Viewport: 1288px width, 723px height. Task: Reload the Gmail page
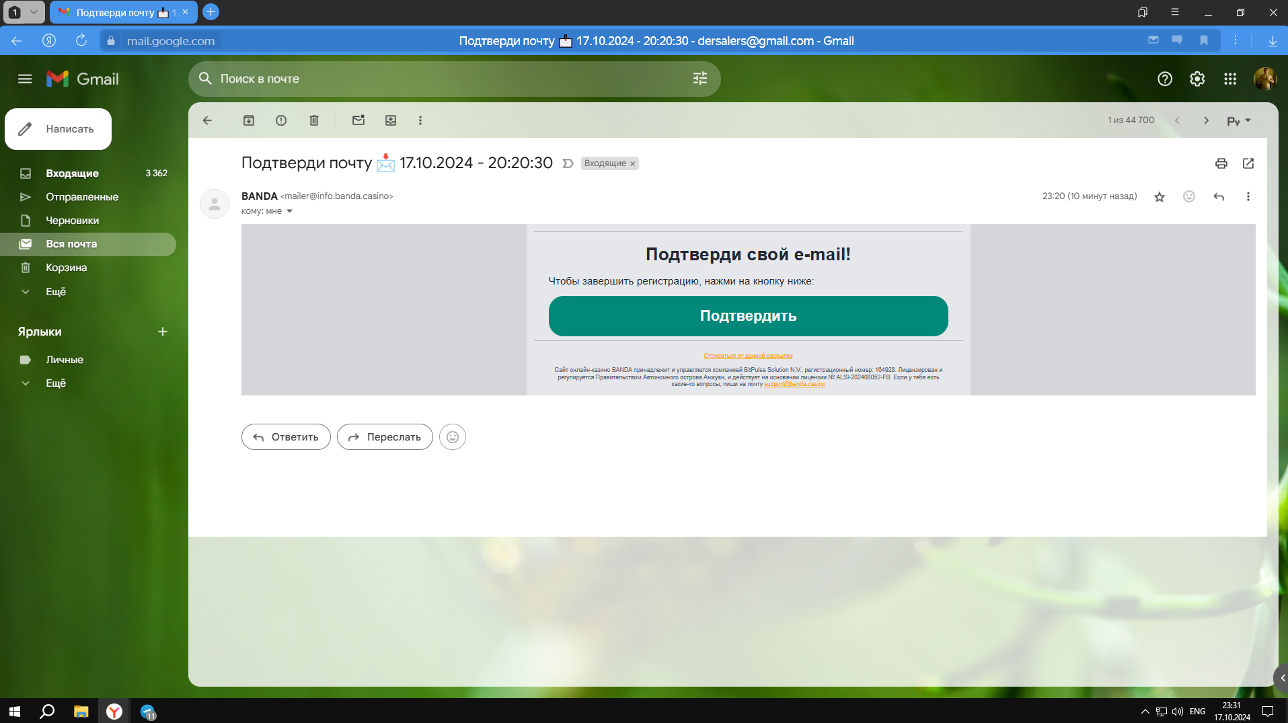81,40
